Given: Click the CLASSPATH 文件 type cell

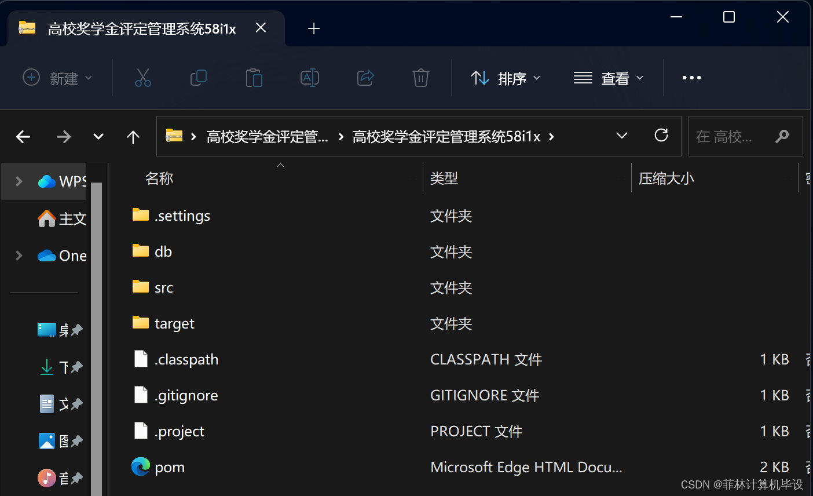Looking at the screenshot, I should (486, 359).
